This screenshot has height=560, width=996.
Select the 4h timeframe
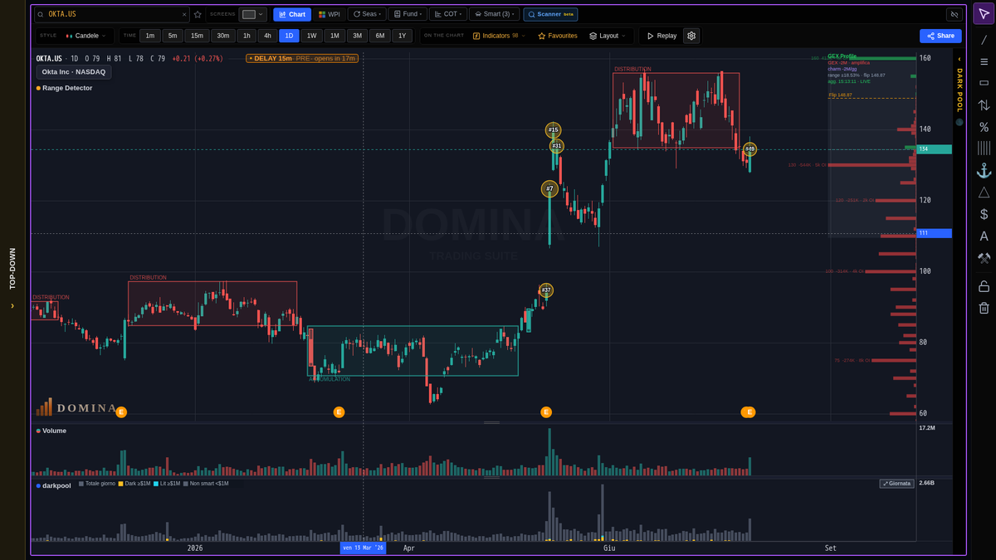(267, 36)
